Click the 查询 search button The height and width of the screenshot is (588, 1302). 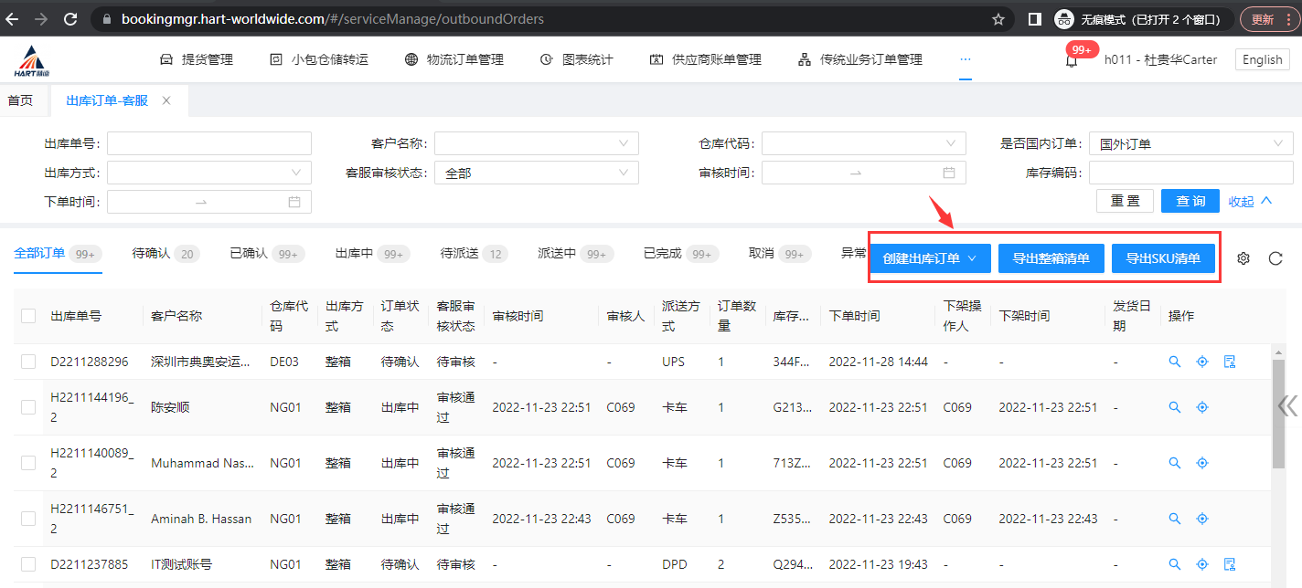tap(1190, 201)
